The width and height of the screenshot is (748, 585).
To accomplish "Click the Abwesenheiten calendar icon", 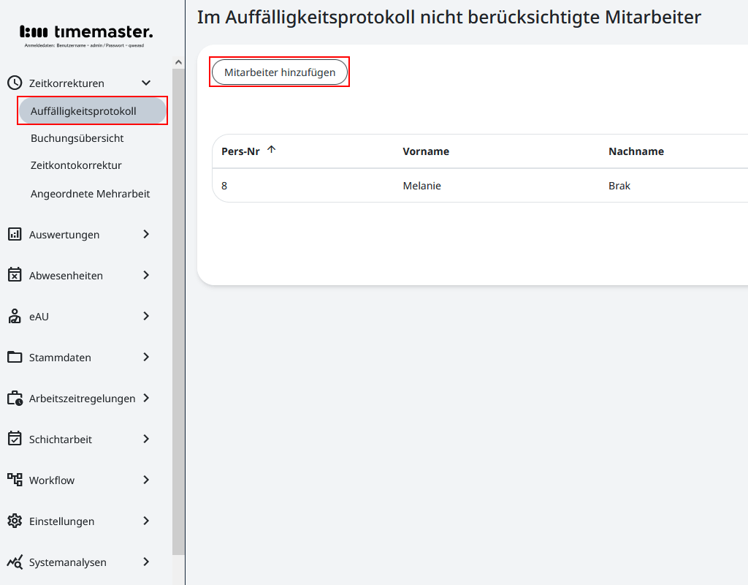I will (x=13, y=275).
